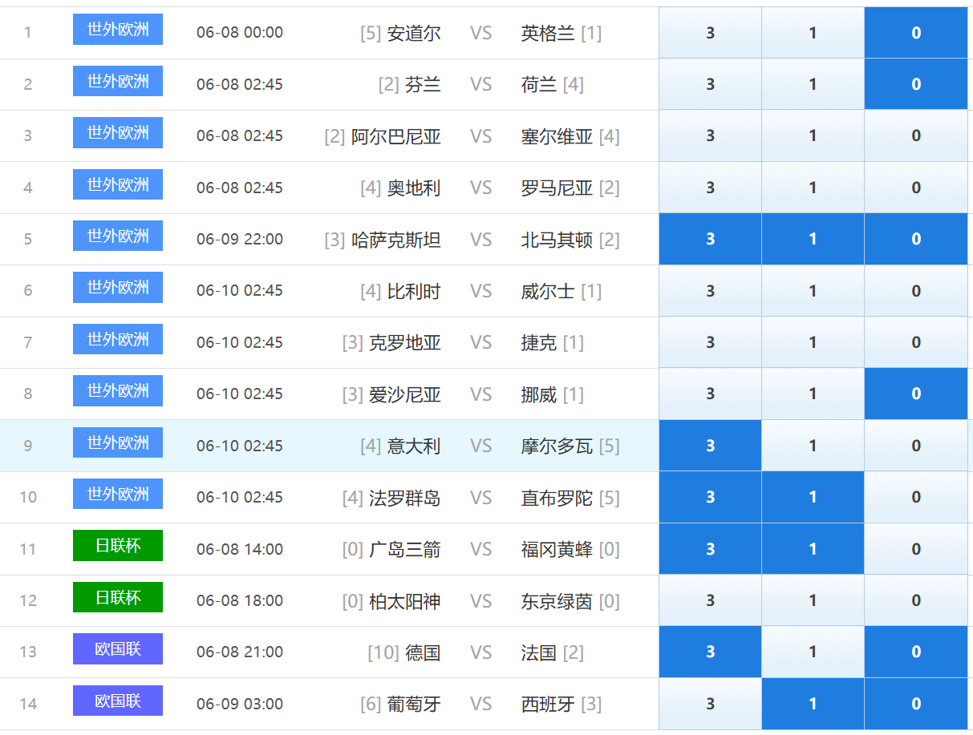
Task: Open away team 塞尔维亚
Action: [x=557, y=136]
